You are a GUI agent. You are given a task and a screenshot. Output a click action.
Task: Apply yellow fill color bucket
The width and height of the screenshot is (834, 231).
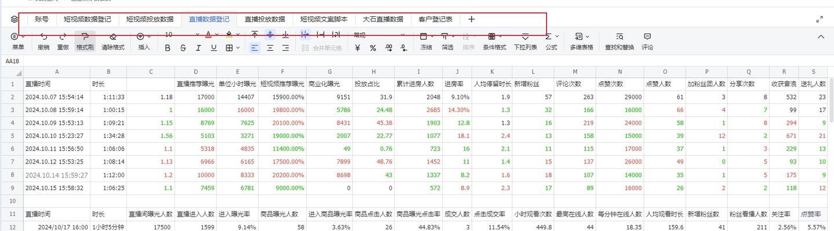(230, 35)
